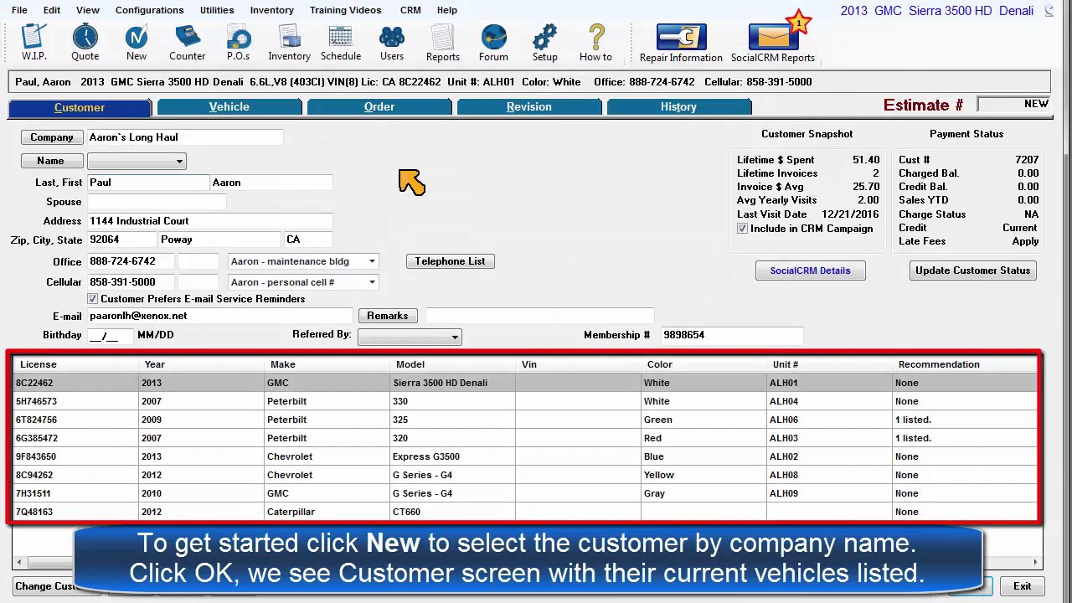Uncheck Include in CRM Campaign
The width and height of the screenshot is (1072, 603).
point(742,229)
